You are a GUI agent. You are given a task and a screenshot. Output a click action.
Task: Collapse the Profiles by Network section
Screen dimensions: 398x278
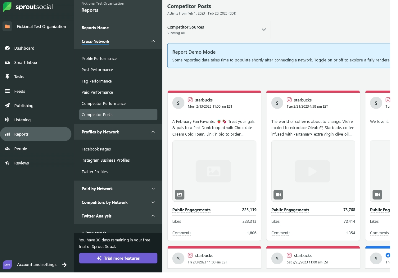153,132
